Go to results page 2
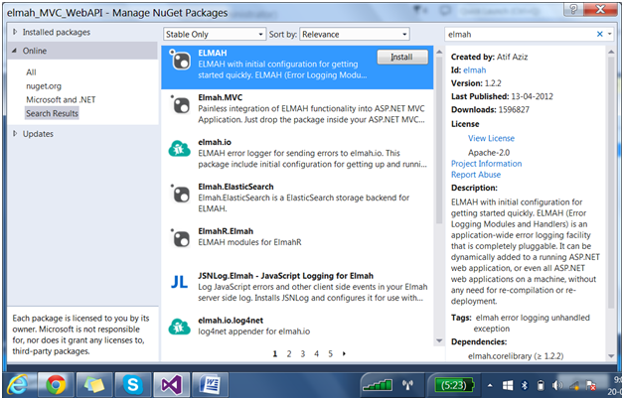 tap(289, 353)
